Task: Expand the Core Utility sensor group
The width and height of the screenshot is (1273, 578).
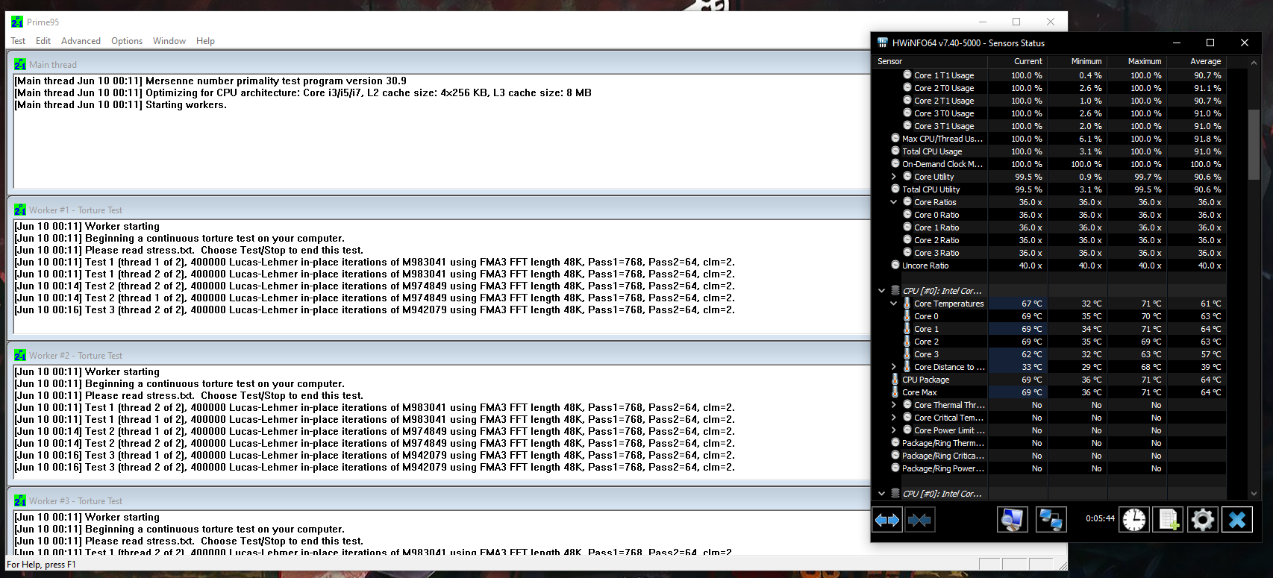Action: tap(894, 177)
